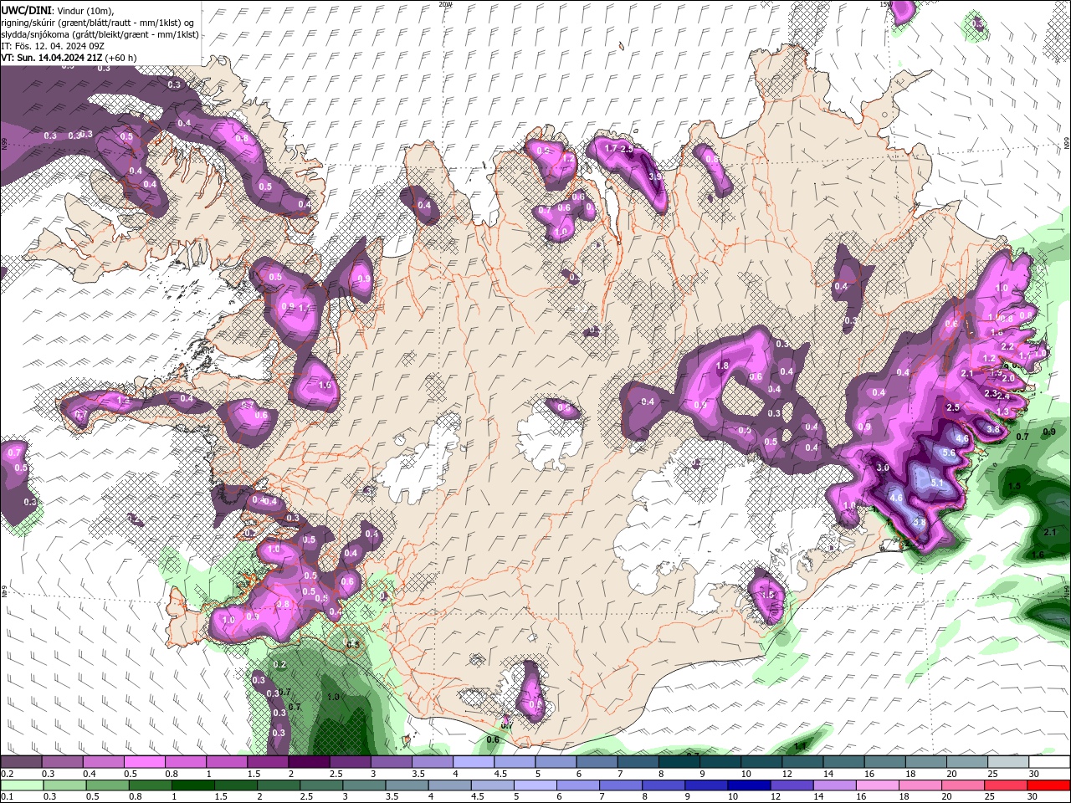Click the 25 label under the snow legend row
1071x803 pixels.
pos(995,774)
